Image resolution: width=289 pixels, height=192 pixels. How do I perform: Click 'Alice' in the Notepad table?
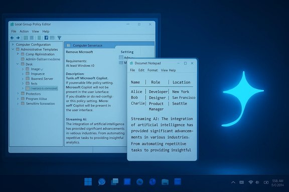tap(136, 91)
